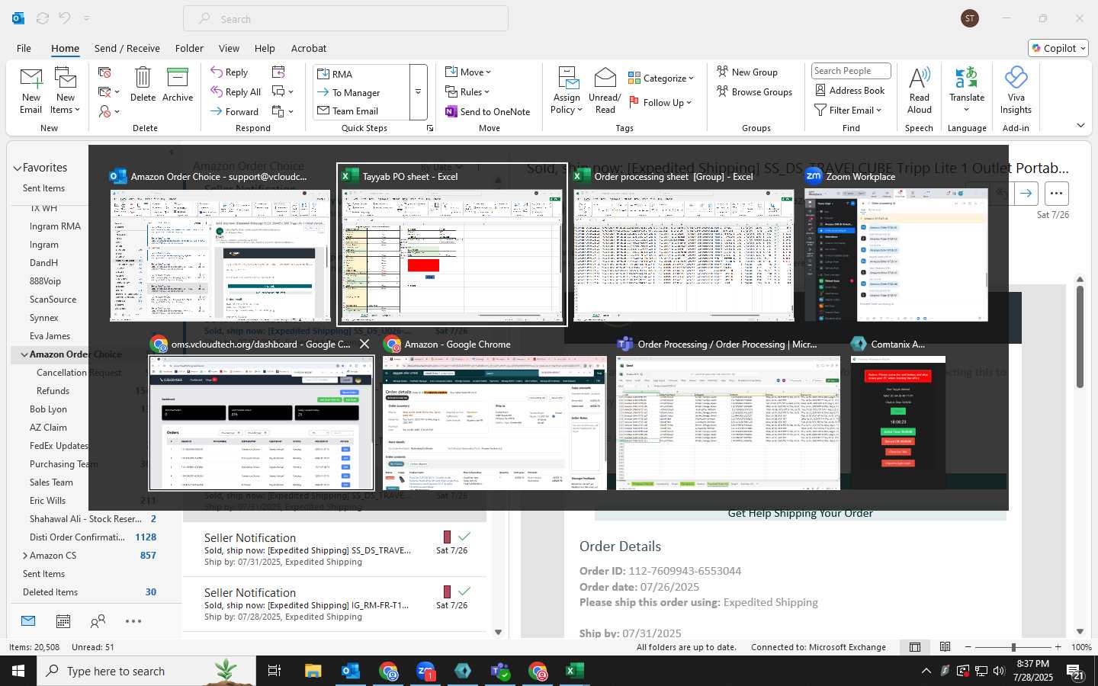Expand the Amazon CS folder
The height and width of the screenshot is (686, 1098).
25,556
